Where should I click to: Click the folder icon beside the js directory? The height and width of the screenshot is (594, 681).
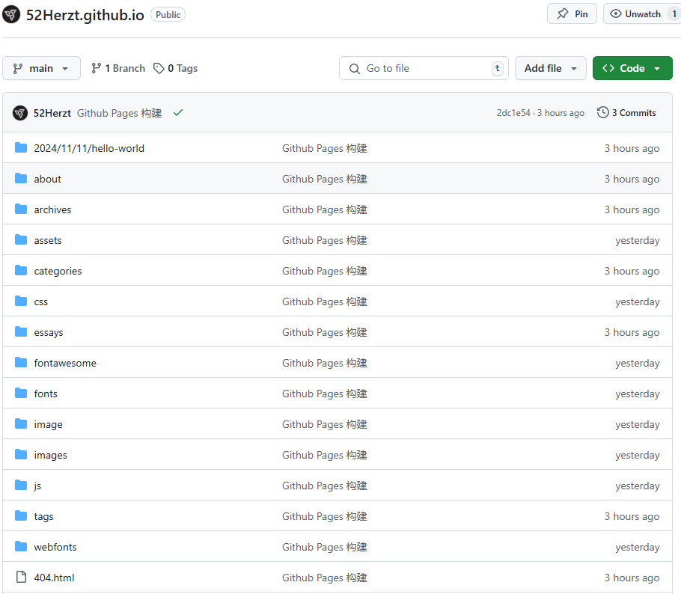pos(21,486)
